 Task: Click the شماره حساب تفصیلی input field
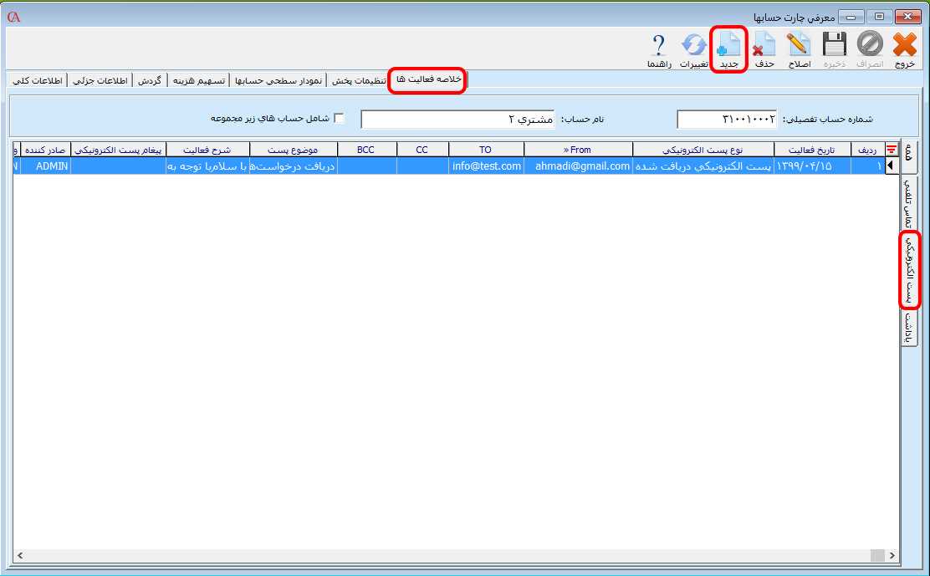pyautogui.click(x=726, y=120)
